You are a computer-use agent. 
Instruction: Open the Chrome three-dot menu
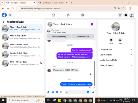[135, 9]
